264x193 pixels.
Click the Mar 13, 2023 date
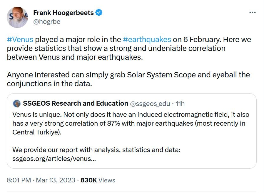pos(56,180)
